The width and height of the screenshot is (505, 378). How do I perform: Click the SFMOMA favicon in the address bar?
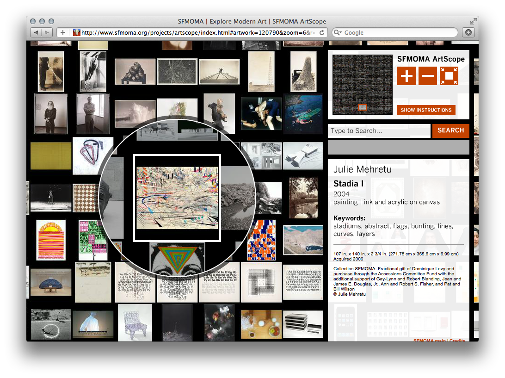click(x=76, y=32)
